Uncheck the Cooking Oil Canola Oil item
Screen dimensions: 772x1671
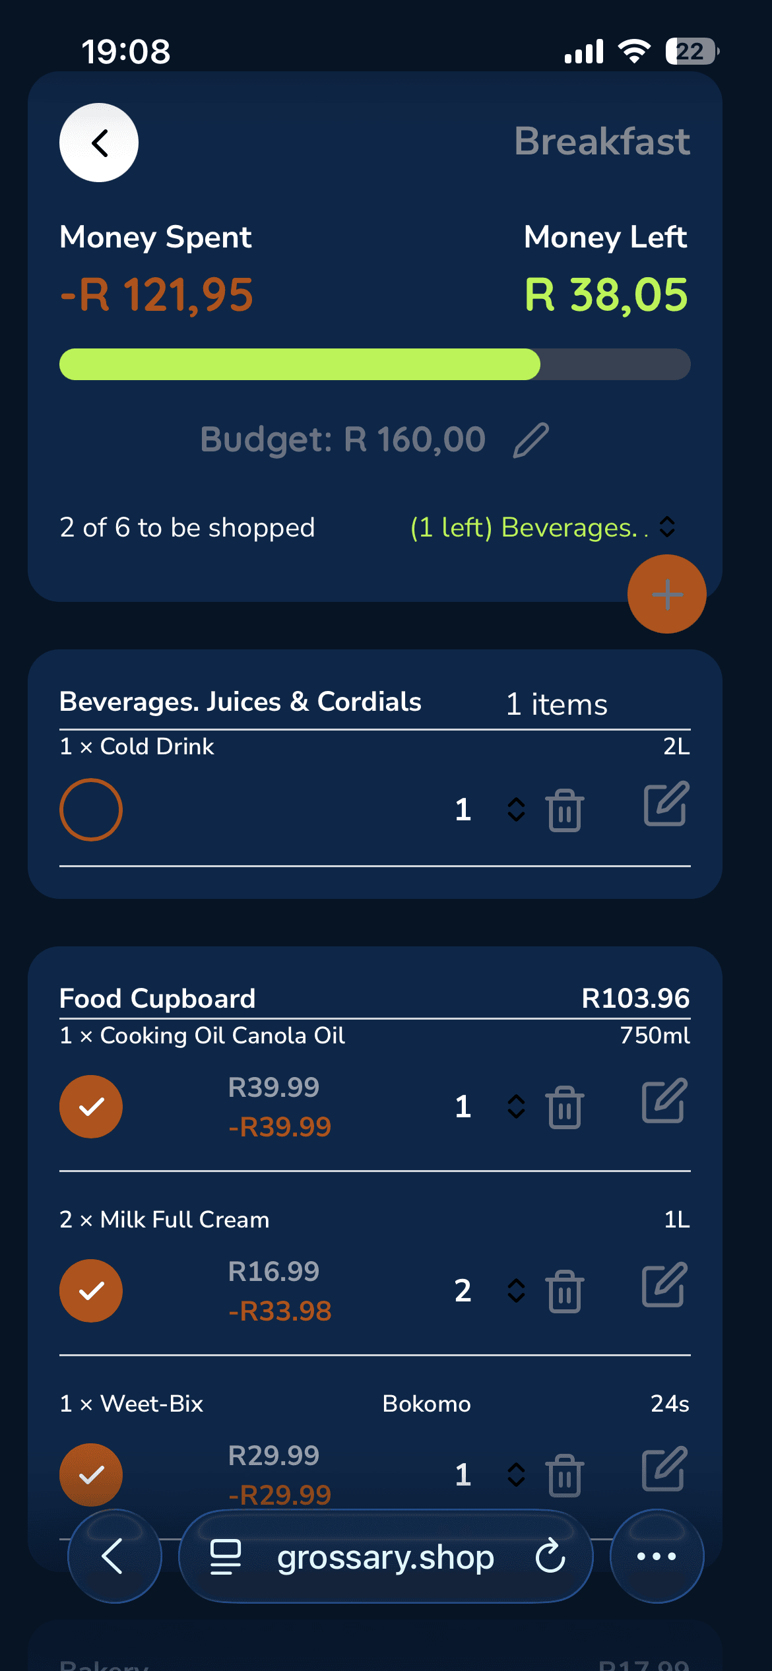click(91, 1107)
